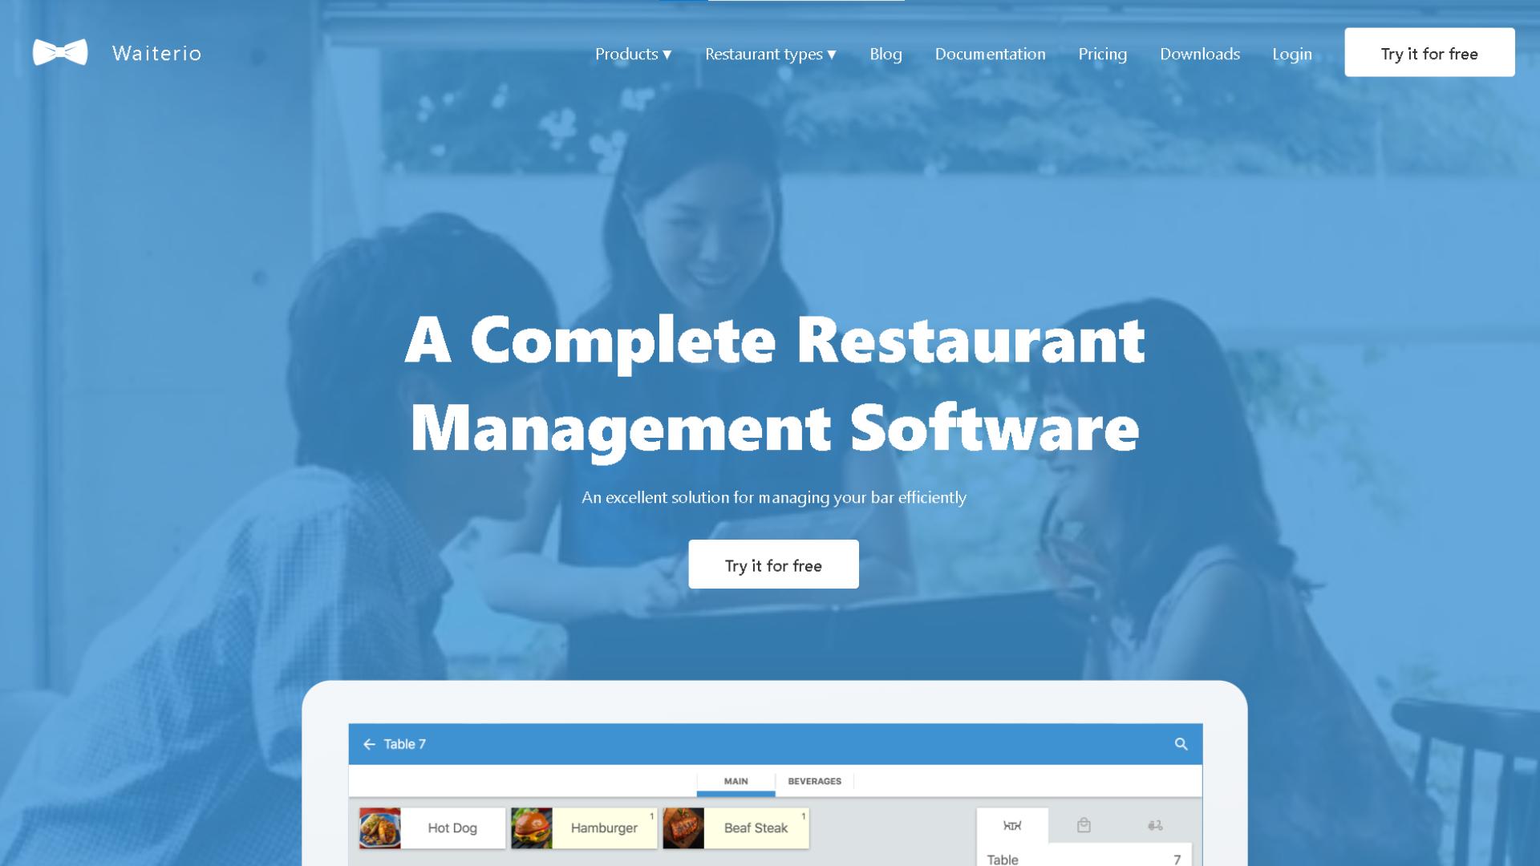Click the Downloads navigation item
Viewport: 1540px width, 866px height.
(1198, 53)
